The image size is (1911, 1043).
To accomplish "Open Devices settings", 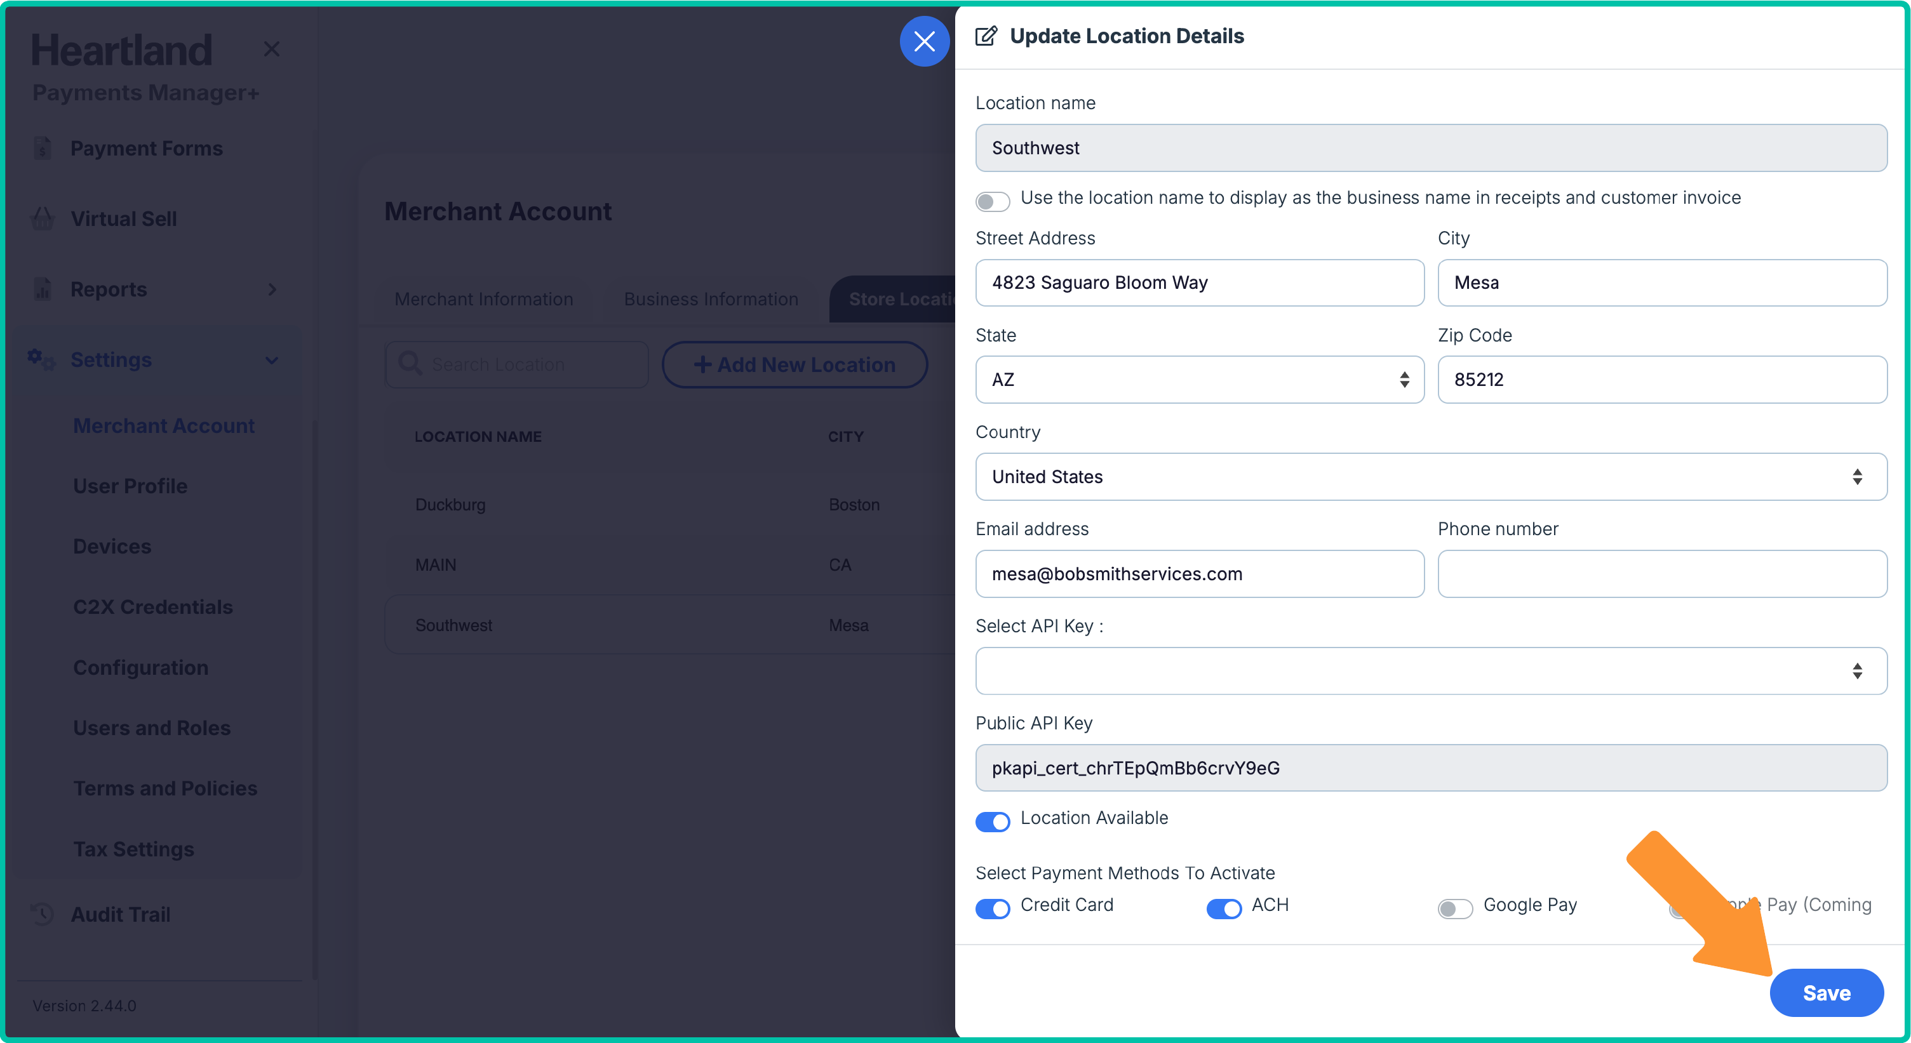I will click(112, 547).
